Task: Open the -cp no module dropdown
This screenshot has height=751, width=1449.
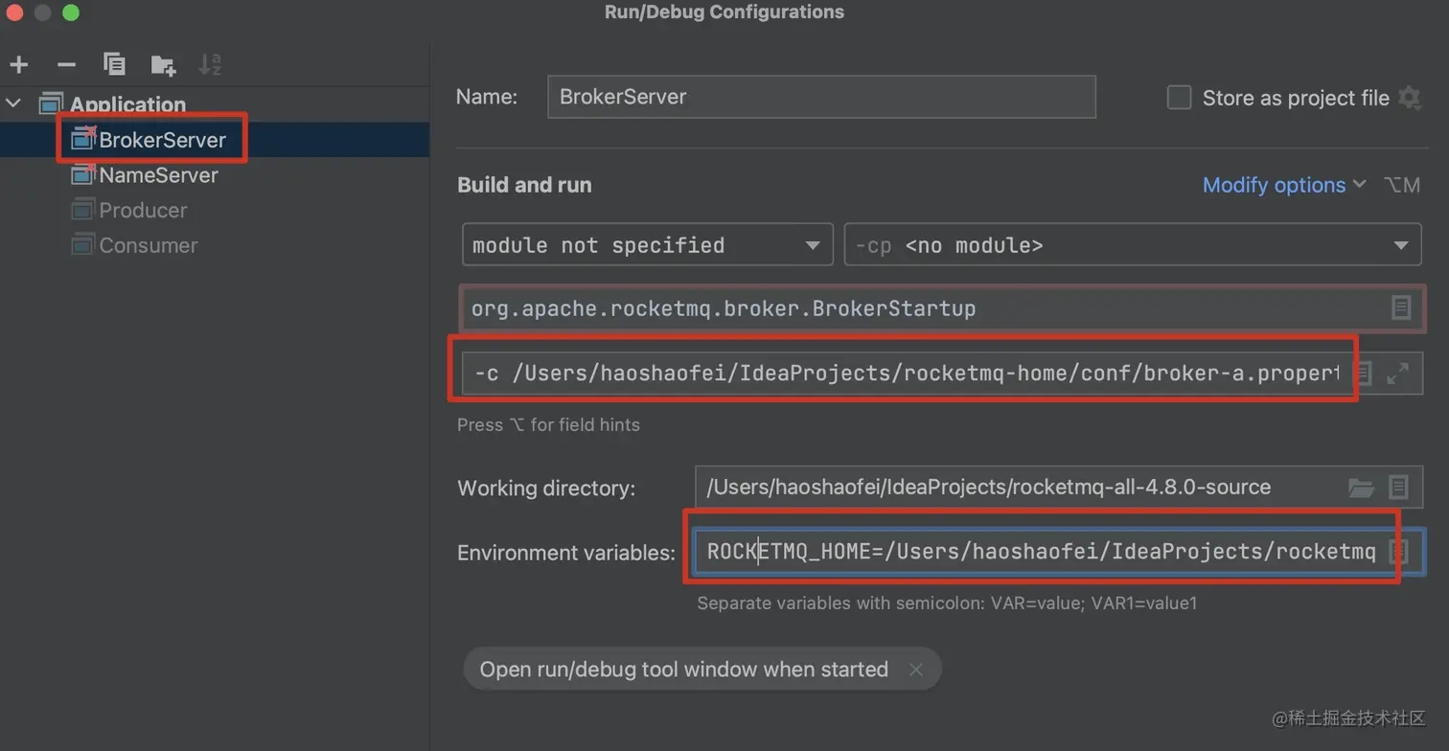Action: (1132, 245)
